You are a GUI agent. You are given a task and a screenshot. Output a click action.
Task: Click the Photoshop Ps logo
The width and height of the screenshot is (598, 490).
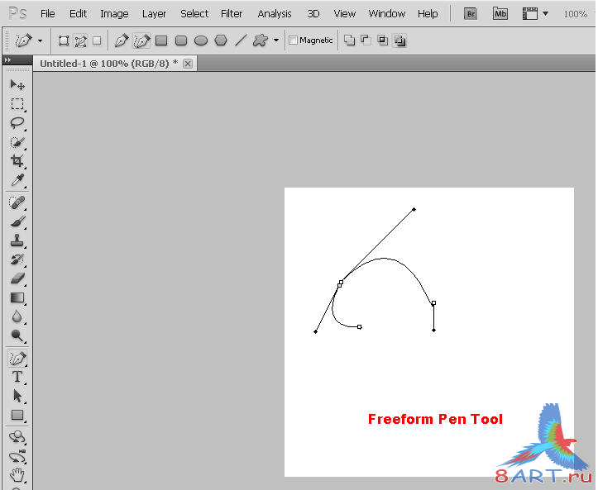pos(18,14)
